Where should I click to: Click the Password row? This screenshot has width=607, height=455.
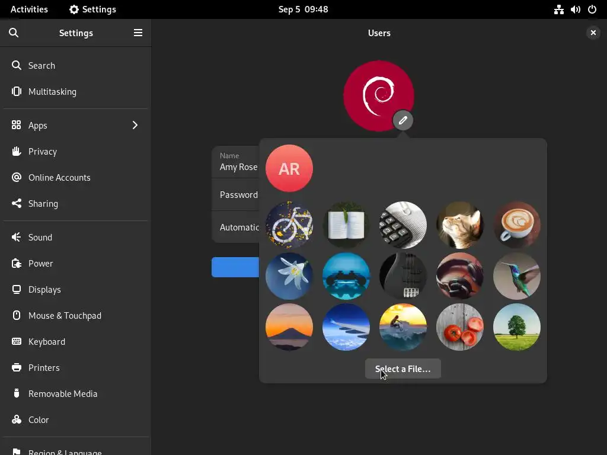(235, 194)
